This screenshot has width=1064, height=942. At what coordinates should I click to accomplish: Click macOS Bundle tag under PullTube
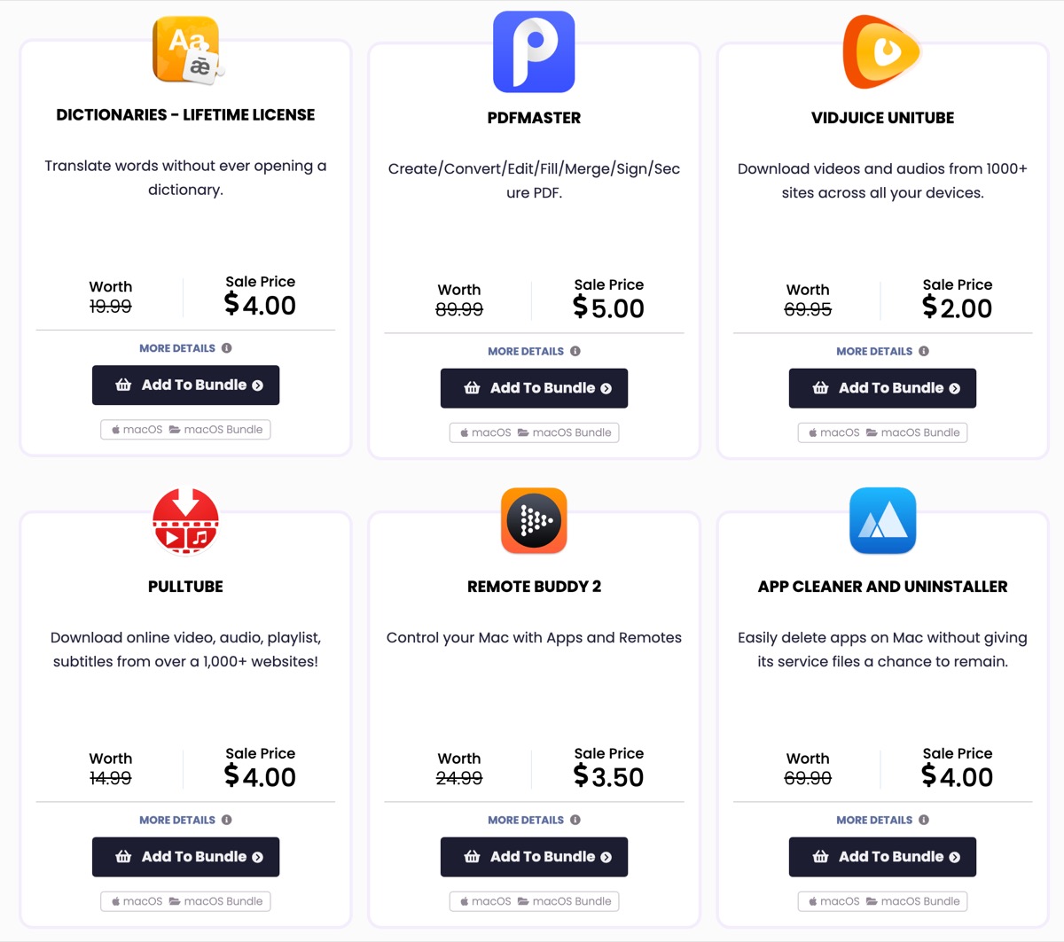click(216, 901)
